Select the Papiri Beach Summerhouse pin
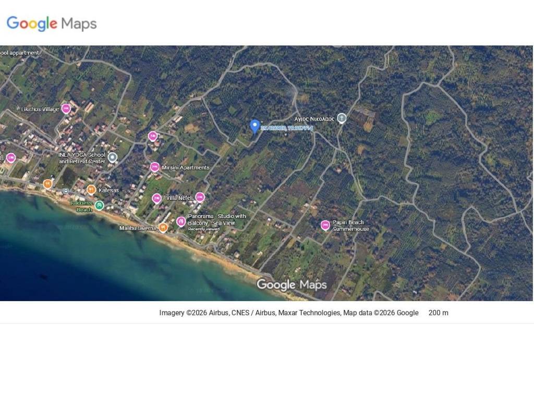The height and width of the screenshot is (400, 534). coord(325,225)
